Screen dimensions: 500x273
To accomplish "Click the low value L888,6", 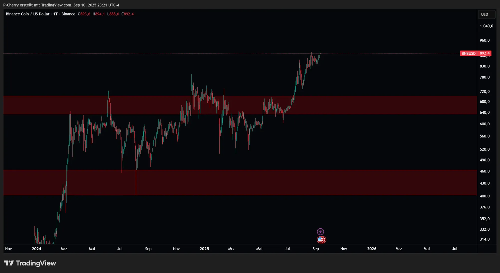I will [113, 14].
